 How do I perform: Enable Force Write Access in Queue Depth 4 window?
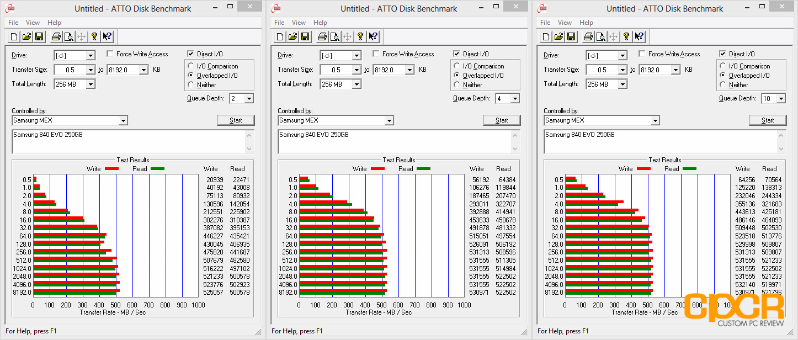point(376,54)
